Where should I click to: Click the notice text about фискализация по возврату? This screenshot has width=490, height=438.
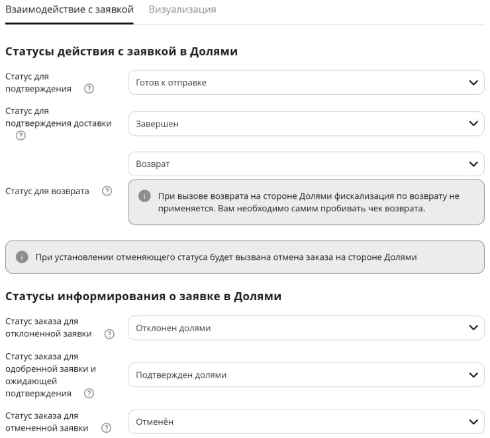309,202
